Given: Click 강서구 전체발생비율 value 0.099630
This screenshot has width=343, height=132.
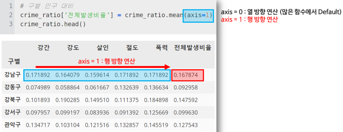Looking at the screenshot, I should (186, 113).
